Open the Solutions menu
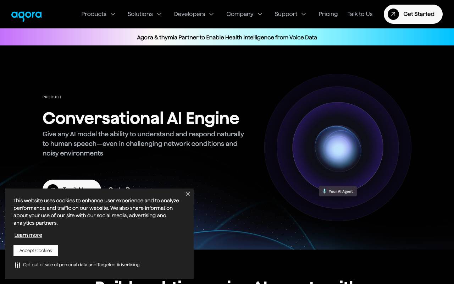 click(x=140, y=14)
